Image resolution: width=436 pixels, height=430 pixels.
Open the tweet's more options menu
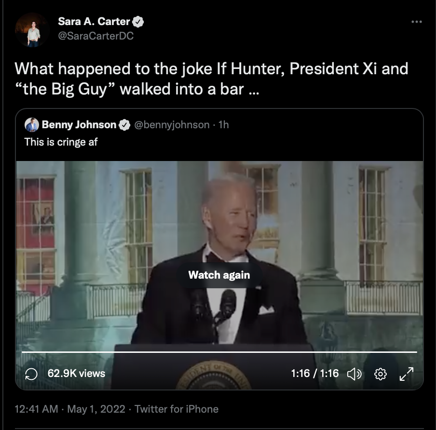click(417, 22)
